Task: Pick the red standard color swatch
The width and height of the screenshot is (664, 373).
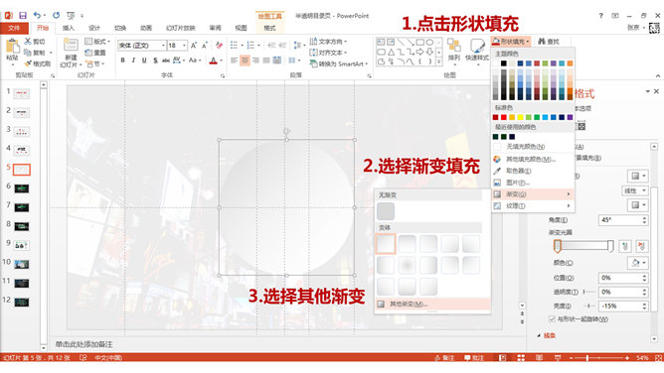Action: pyautogui.click(x=504, y=117)
